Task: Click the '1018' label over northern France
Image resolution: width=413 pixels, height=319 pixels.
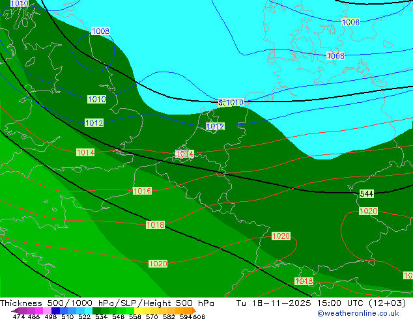Action: click(156, 225)
